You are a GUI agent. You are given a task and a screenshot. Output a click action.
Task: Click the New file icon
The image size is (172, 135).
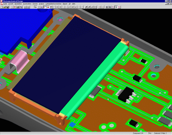[2, 7]
